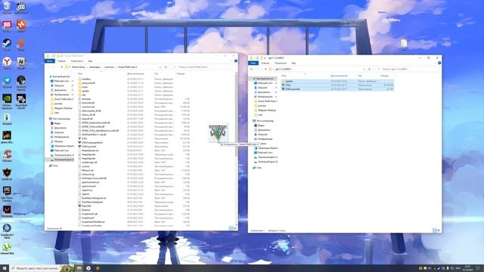Click Help icon in the gta 5 window
Image resolution: width=484 pixels, height=272 pixels.
point(439,63)
